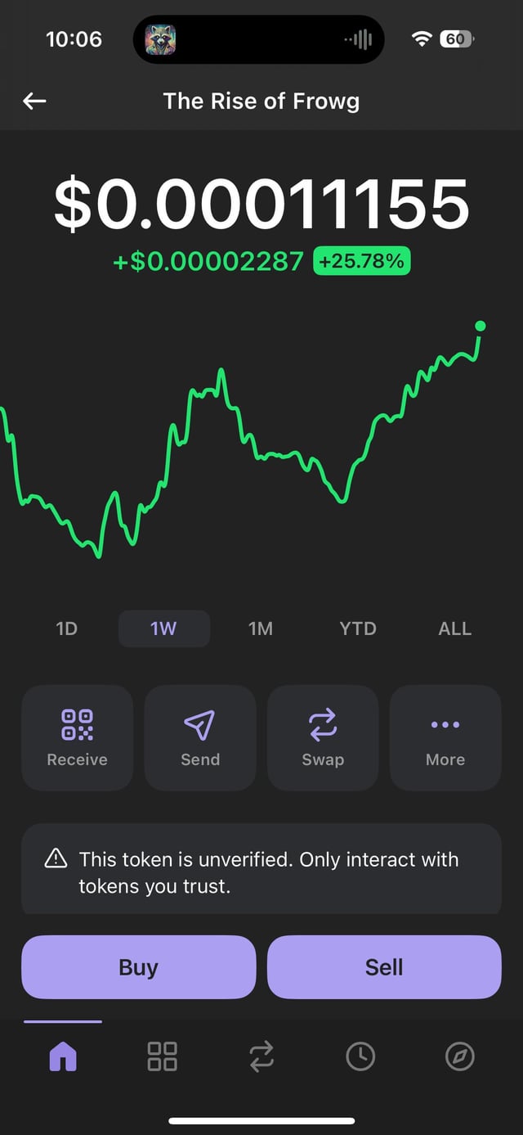Open the swap tab in bottom navigation
This screenshot has height=1135, width=523.
point(261,1056)
